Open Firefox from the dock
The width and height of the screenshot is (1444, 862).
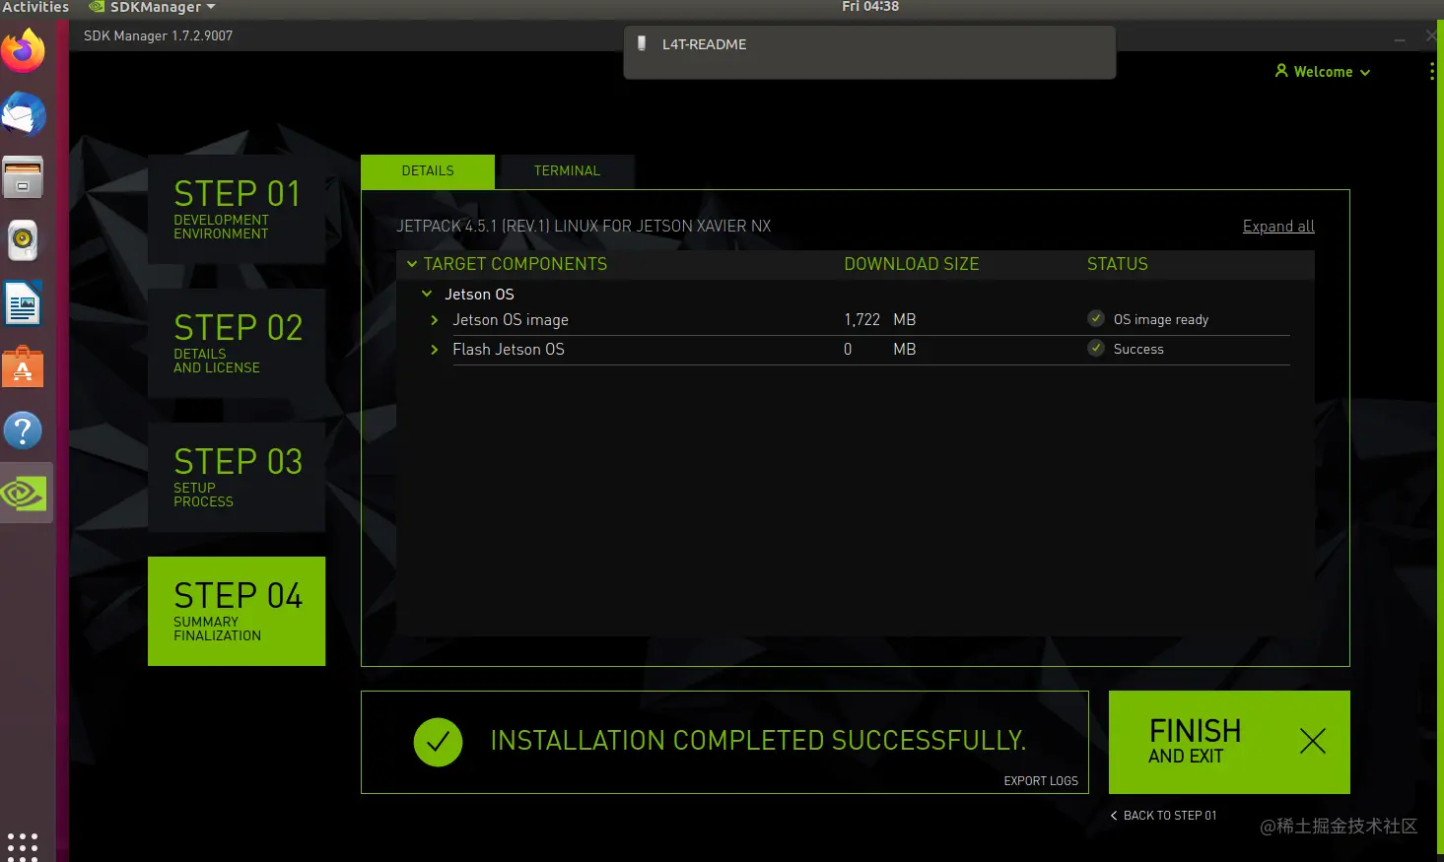pyautogui.click(x=24, y=50)
